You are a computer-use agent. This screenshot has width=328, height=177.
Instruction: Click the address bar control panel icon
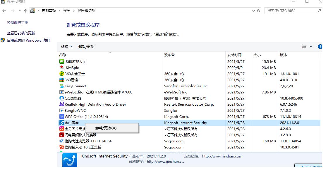[32, 10]
